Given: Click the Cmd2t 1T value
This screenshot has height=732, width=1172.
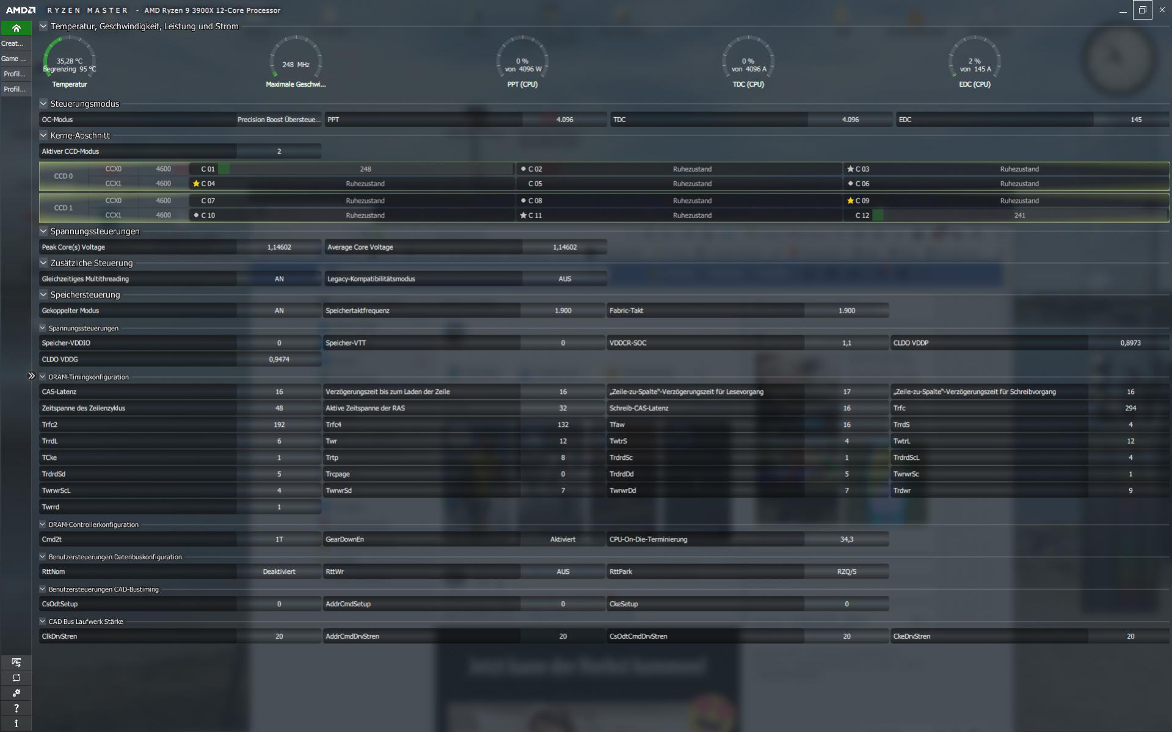Looking at the screenshot, I should [x=279, y=540].
